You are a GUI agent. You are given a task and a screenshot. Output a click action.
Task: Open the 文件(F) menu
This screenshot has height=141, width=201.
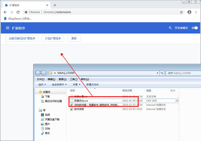tap(41, 79)
